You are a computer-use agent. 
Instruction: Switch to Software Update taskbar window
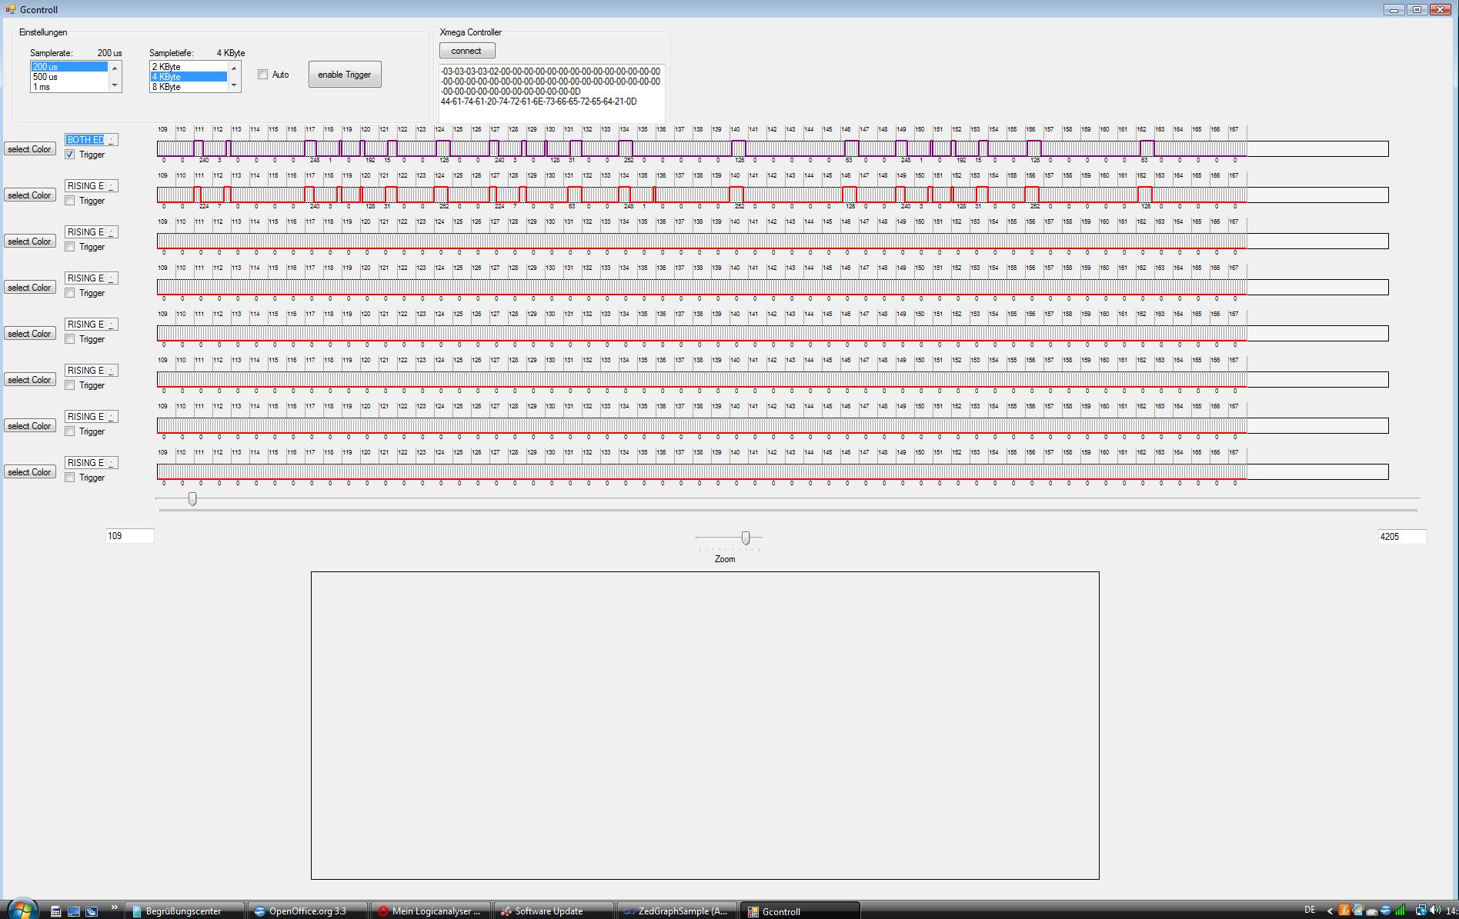pos(554,911)
